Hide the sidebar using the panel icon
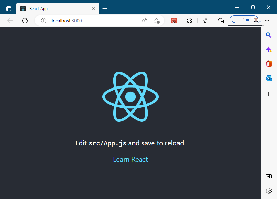 tap(269, 176)
